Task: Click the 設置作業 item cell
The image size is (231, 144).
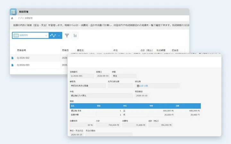Action: click(x=83, y=115)
